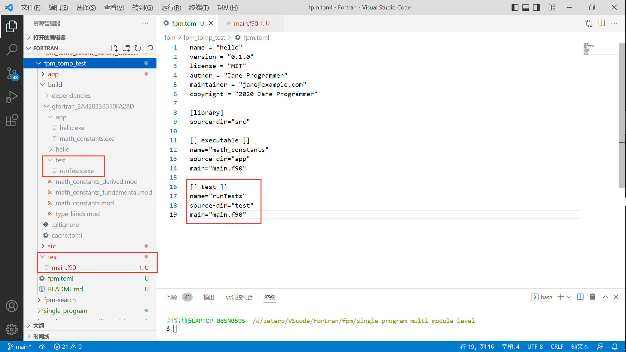Expand the src folder

(52, 246)
